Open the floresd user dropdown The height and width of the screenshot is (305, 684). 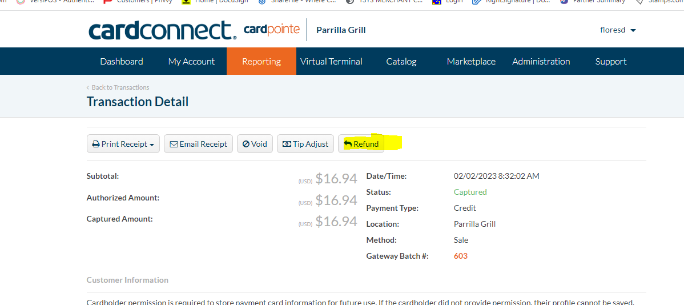pyautogui.click(x=618, y=30)
